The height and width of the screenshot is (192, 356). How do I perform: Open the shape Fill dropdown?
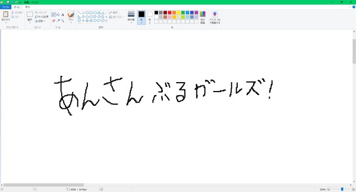116,17
